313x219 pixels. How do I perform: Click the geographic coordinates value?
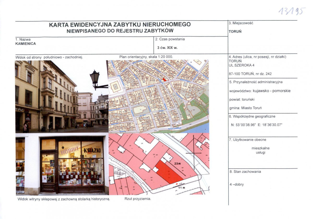pos(257,125)
